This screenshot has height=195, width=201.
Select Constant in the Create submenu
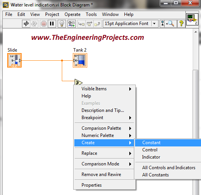click(168, 143)
